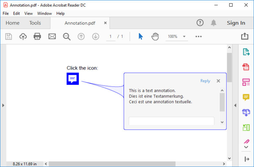
Task: Send file by email envelope icon
Action: 52,37
